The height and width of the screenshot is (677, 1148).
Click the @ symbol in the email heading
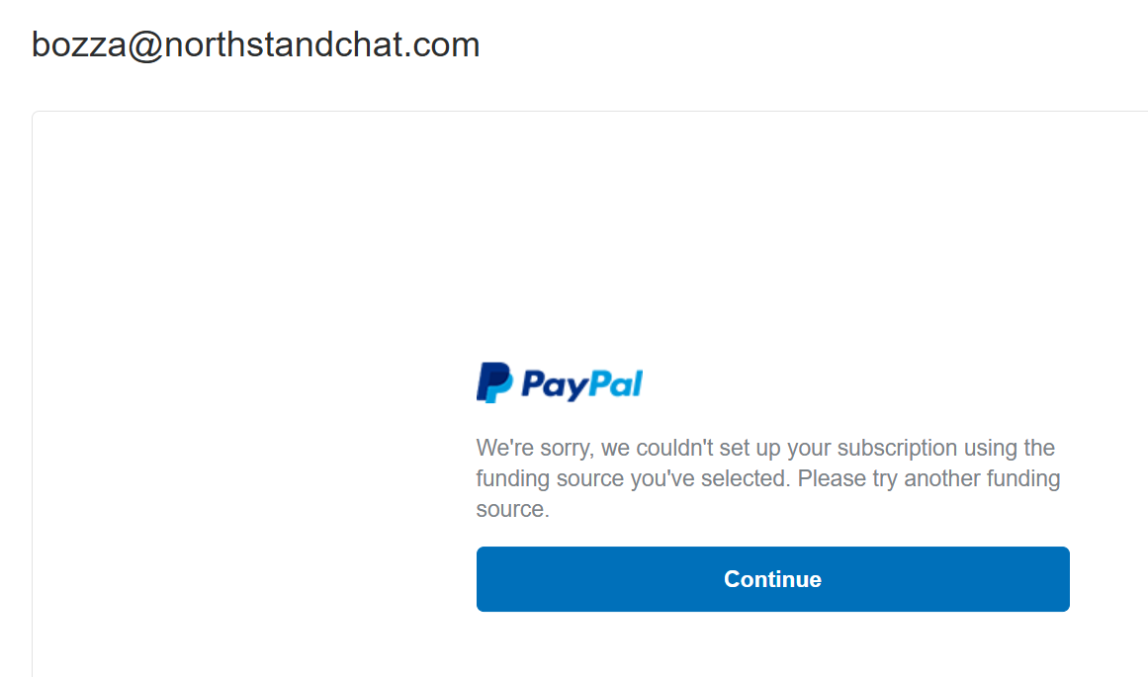[145, 46]
